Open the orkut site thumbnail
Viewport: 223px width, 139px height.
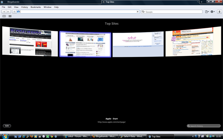[x=138, y=44]
